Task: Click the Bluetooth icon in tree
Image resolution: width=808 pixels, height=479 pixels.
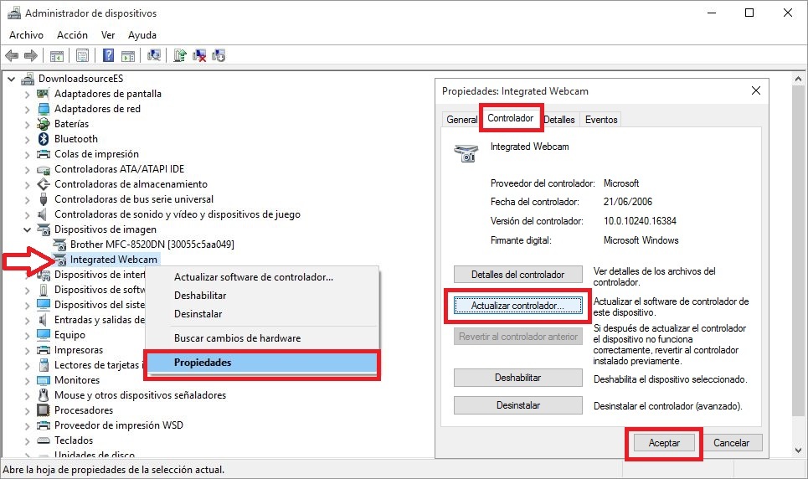Action: tap(44, 139)
